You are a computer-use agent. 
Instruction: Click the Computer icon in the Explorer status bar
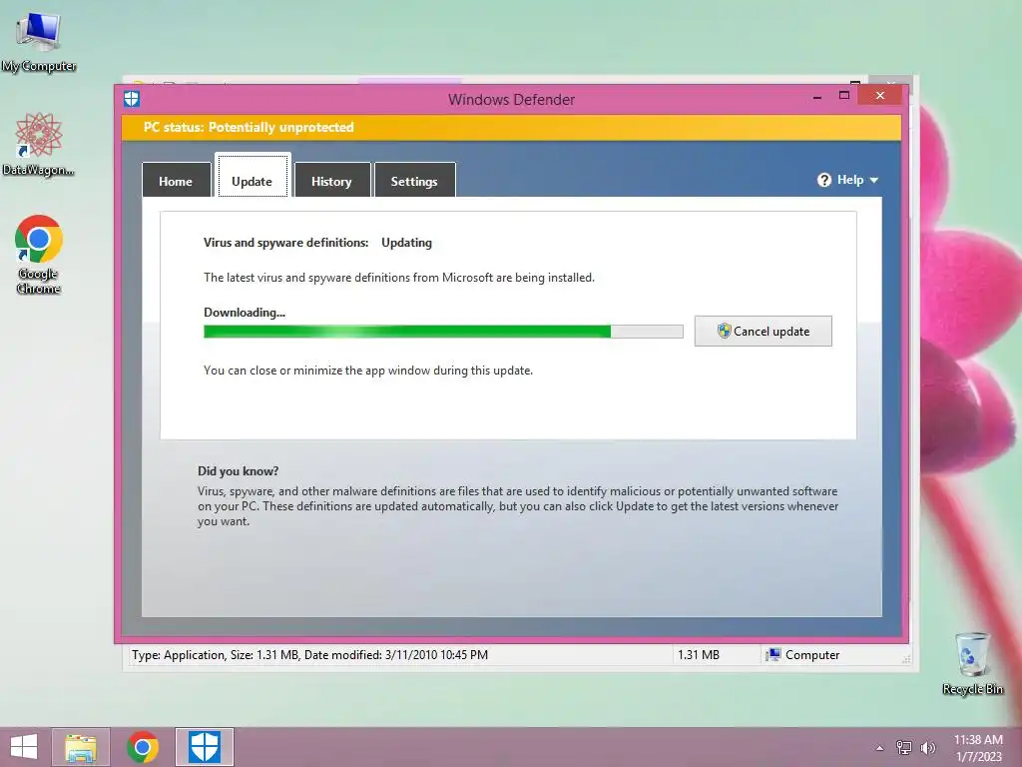[773, 655]
